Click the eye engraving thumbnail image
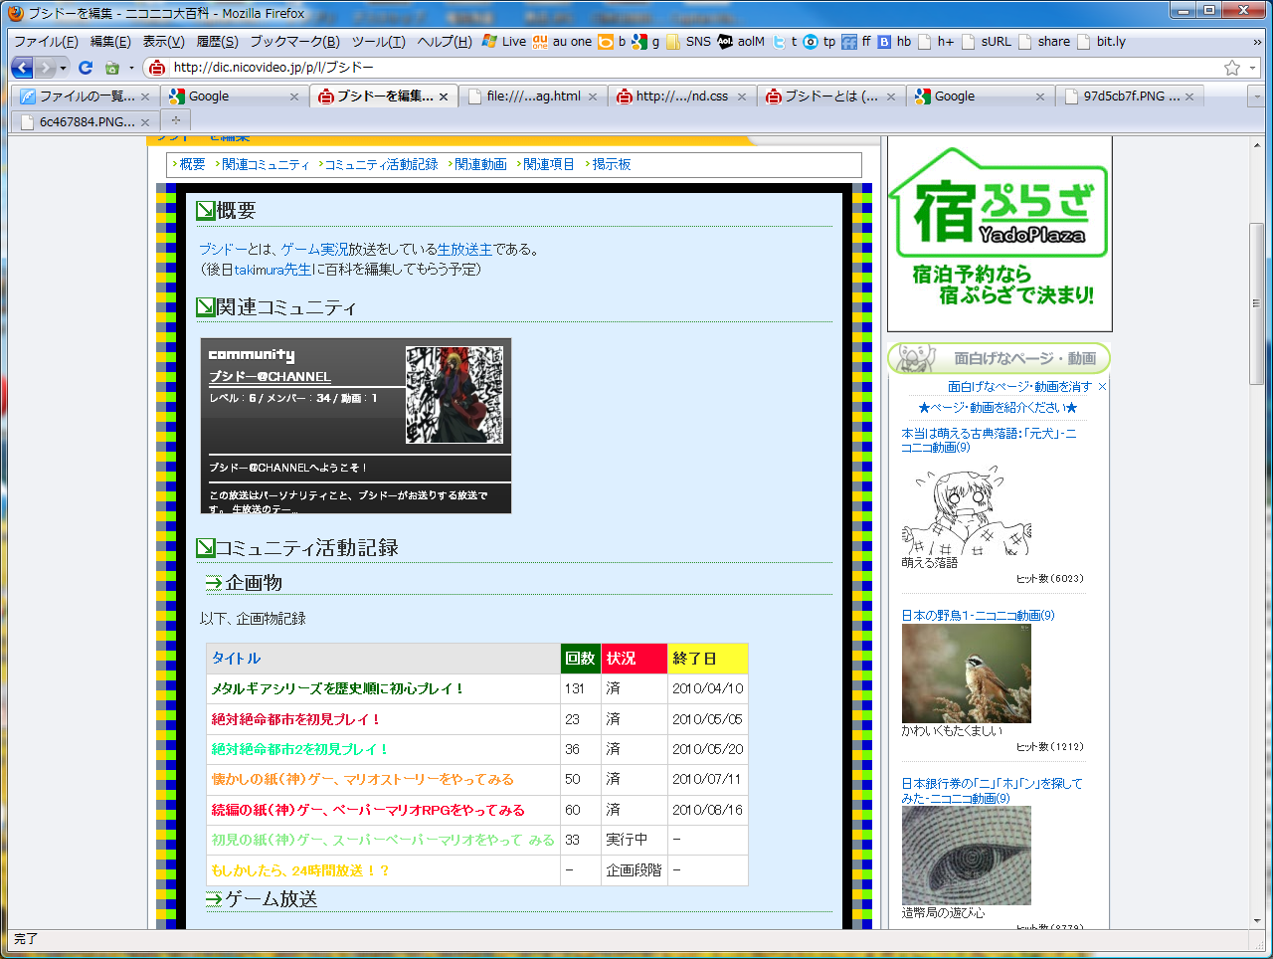Screen dimensions: 1273x959 coord(967,856)
